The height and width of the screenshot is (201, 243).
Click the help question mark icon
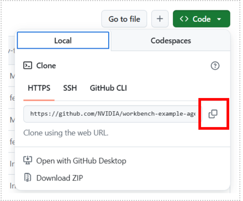pyautogui.click(x=215, y=66)
